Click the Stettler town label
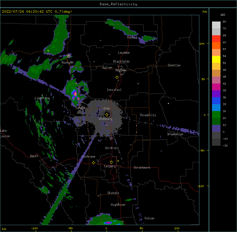 click(x=174, y=65)
